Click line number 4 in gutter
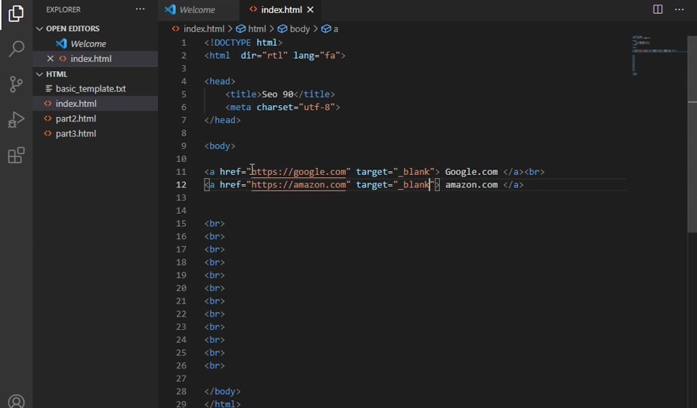 184,81
